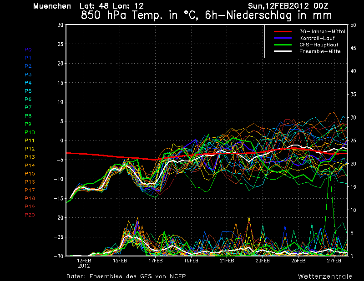Click the green GFS-Hauptlauf legend line
The width and height of the screenshot is (364, 281).
pyautogui.click(x=283, y=45)
